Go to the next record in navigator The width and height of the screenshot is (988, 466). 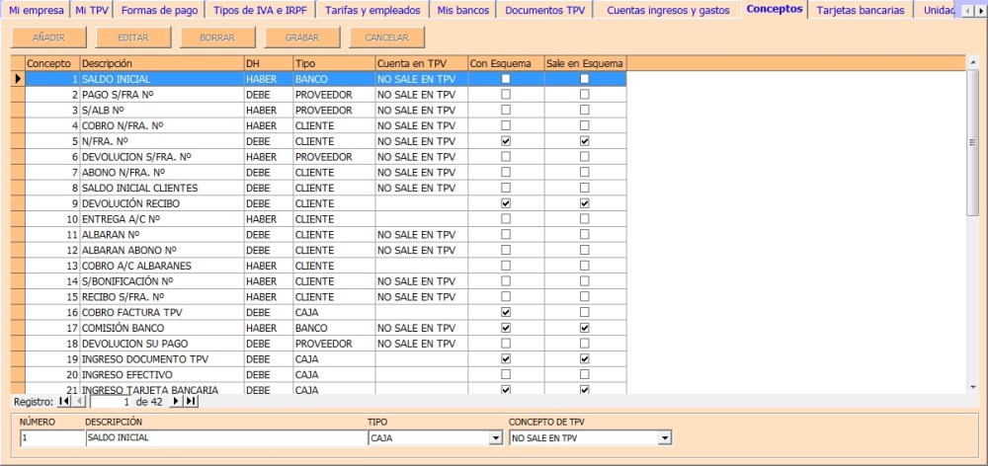(177, 402)
